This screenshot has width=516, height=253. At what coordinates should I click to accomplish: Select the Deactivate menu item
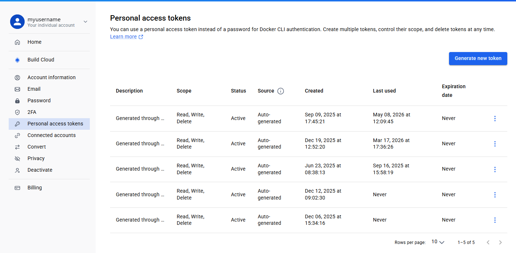click(49, 170)
